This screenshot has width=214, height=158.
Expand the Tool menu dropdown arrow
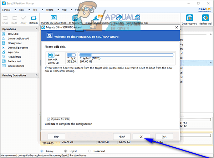point(42,10)
